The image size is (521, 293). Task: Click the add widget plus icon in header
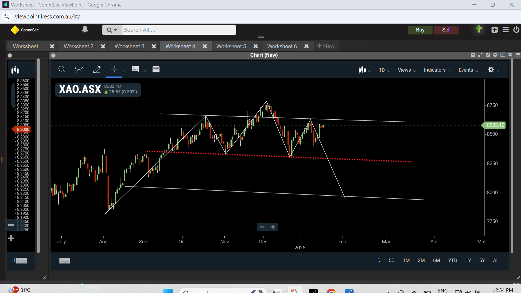point(494,30)
